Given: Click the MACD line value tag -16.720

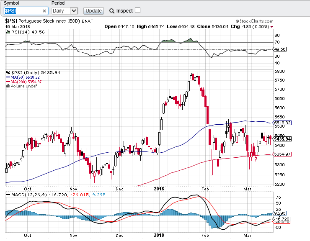Looking at the screenshot, I should [x=282, y=219].
